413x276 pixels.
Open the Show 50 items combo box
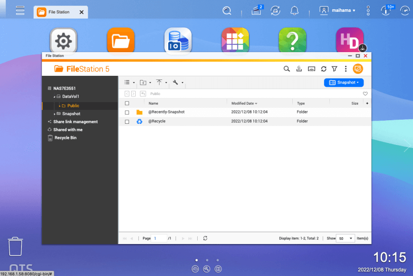[x=345, y=238]
